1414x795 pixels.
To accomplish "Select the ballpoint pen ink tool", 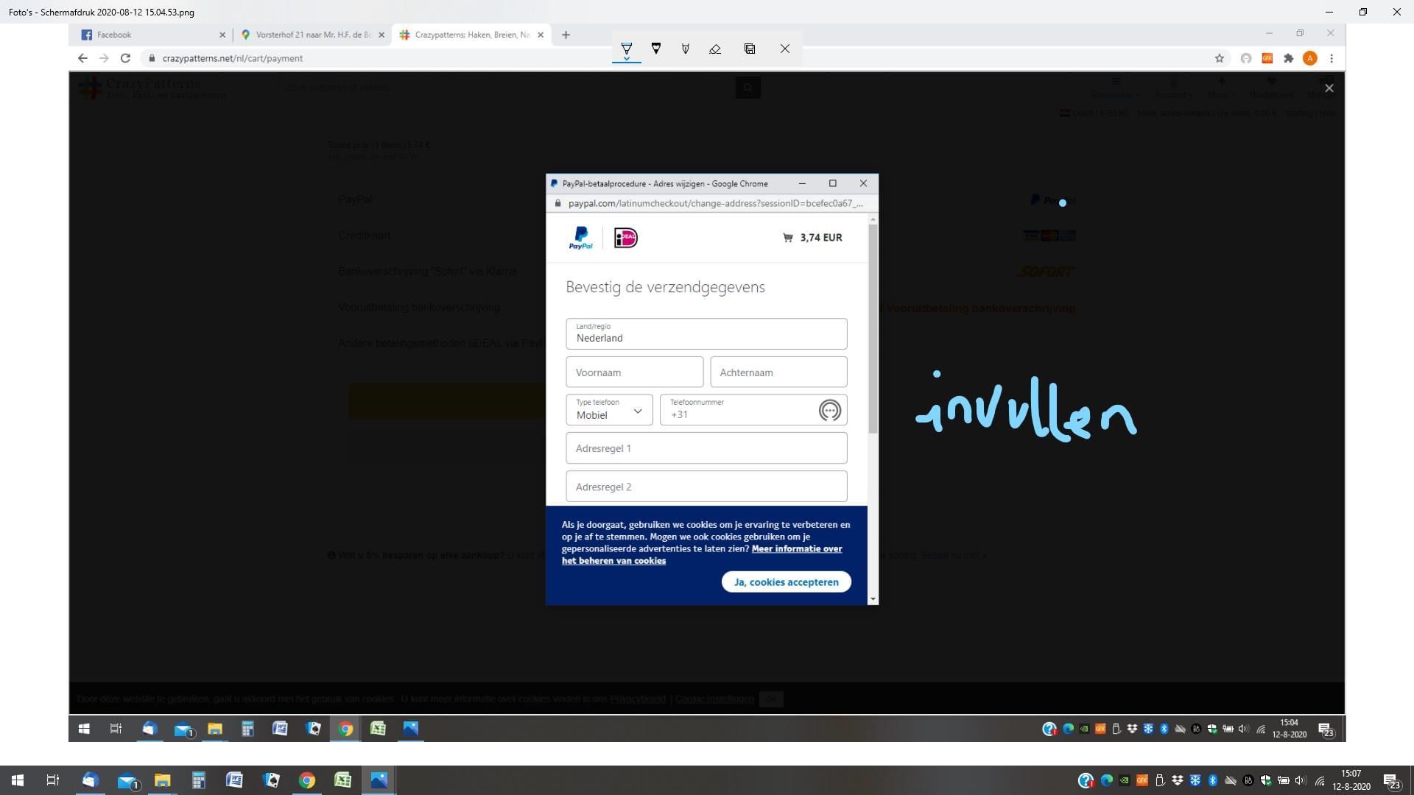I will pyautogui.click(x=626, y=49).
